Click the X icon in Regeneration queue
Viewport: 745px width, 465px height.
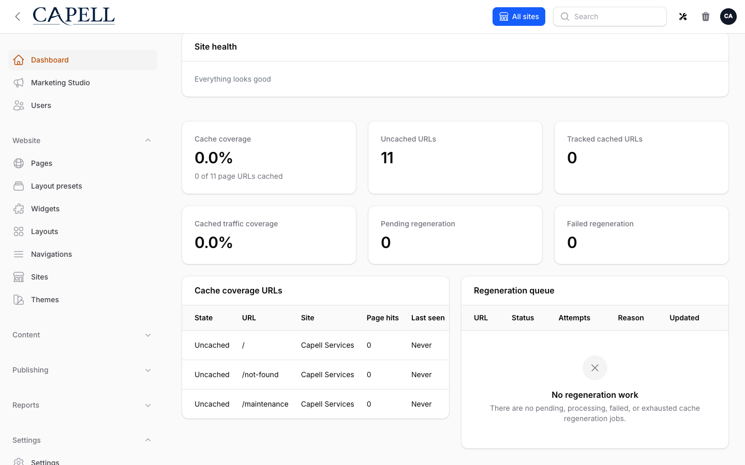pyautogui.click(x=595, y=368)
